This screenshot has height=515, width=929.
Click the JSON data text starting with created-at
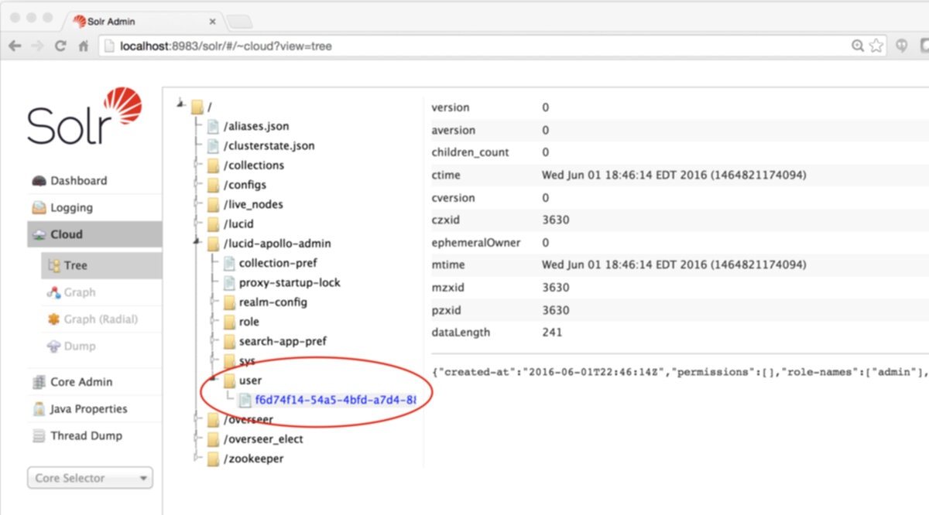pyautogui.click(x=680, y=373)
